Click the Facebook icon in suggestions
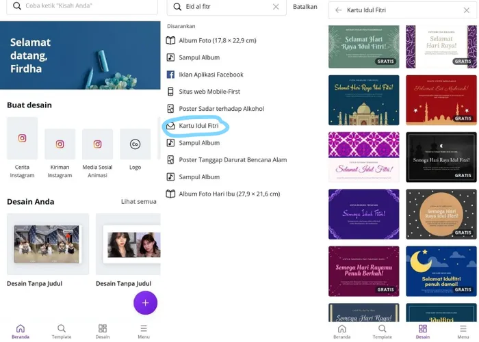The height and width of the screenshot is (342, 479). pos(170,75)
